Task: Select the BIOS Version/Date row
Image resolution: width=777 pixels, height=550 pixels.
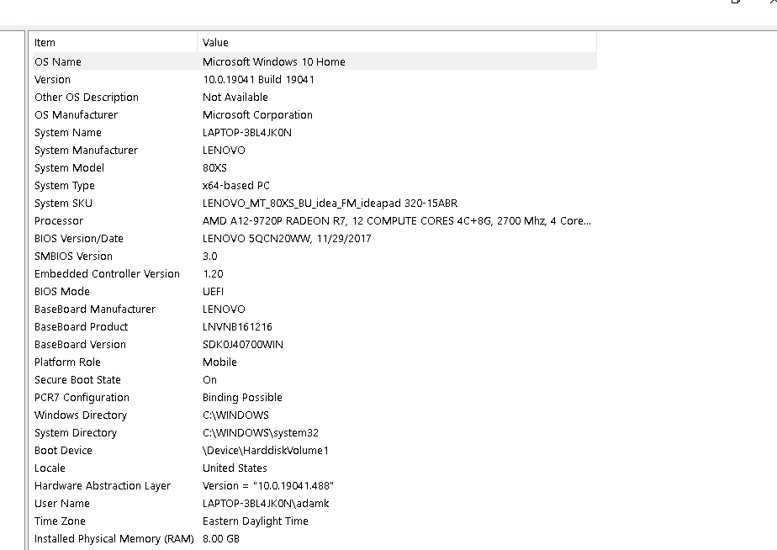Action: tap(314, 239)
